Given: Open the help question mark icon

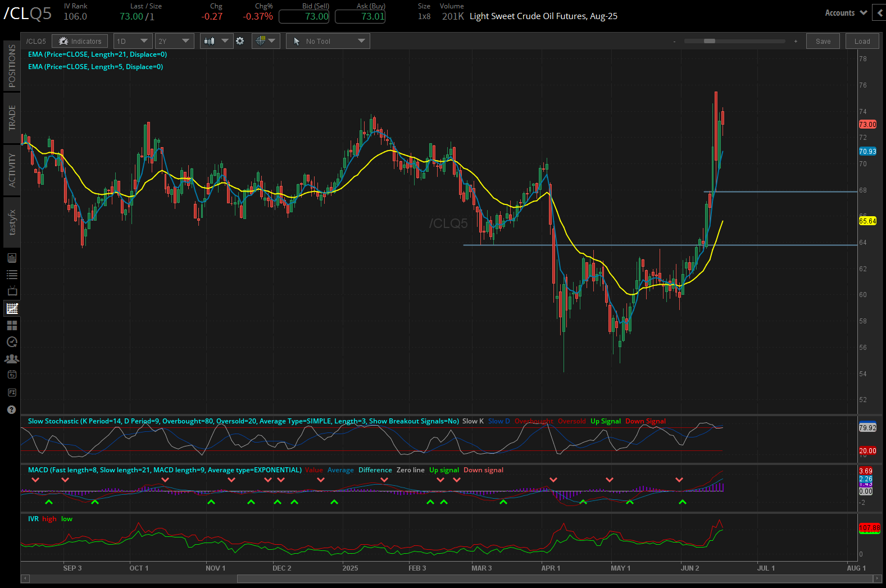Looking at the screenshot, I should [x=12, y=409].
